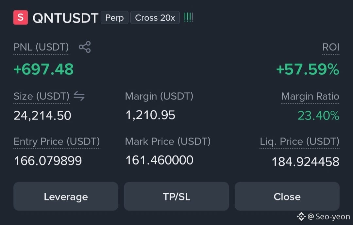Viewport: 353px width, 225px height.
Task: Open the Cross 20x margin mode selector
Action: pyautogui.click(x=155, y=17)
